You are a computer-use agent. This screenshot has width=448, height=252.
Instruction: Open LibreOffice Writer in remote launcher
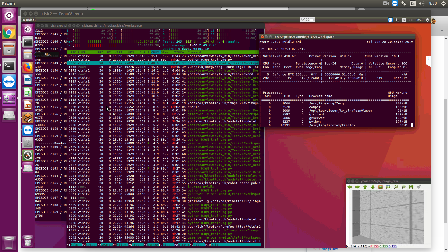tap(28, 80)
